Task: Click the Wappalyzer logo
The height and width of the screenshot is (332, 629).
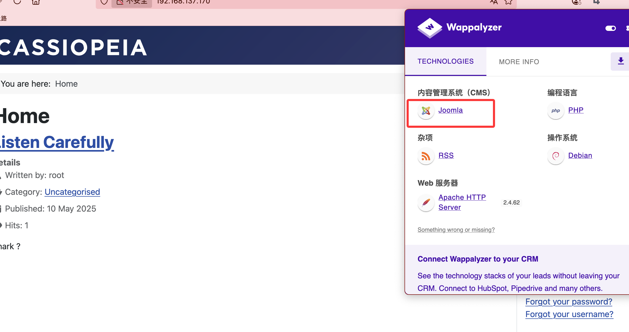Action: tap(459, 28)
